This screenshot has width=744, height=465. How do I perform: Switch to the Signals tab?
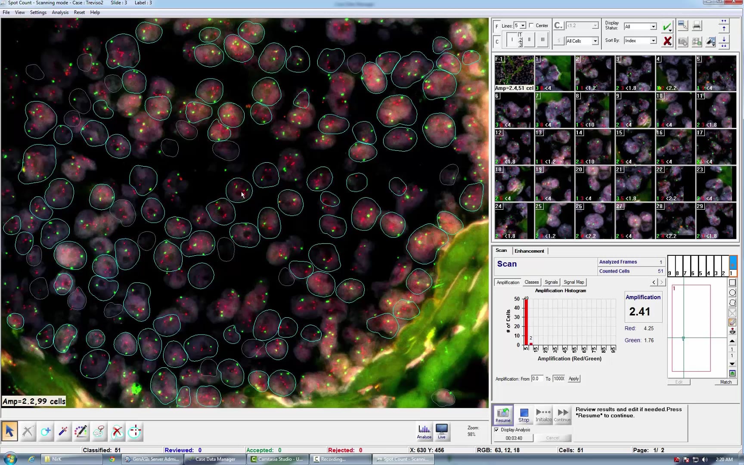click(x=551, y=282)
